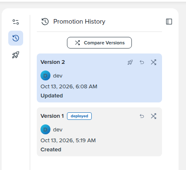This screenshot has height=170, width=186.
Task: Click the deployed badge on Version 1
Action: pyautogui.click(x=79, y=116)
